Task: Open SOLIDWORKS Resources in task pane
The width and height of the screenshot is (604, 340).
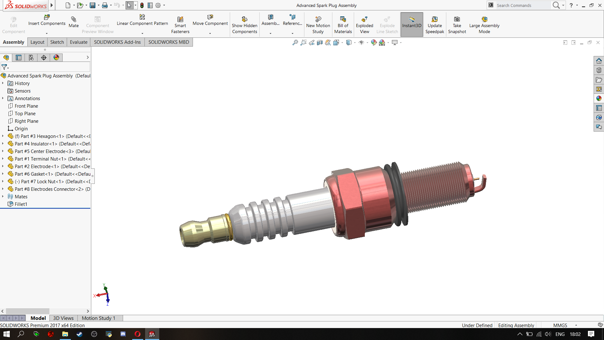Action: click(599, 61)
